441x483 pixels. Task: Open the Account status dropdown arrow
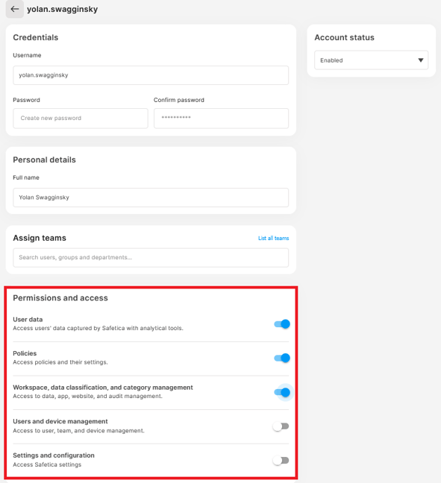[x=420, y=60]
